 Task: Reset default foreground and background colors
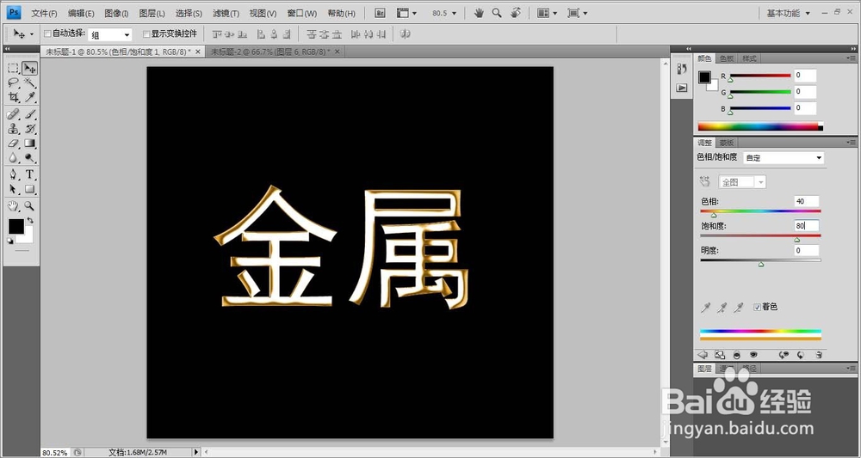(x=9, y=241)
